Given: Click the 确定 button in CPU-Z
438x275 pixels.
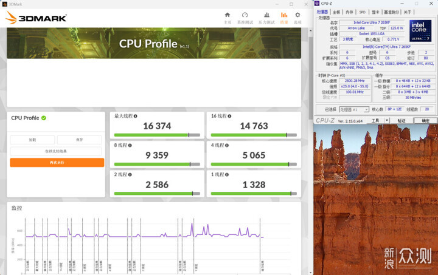Looking at the screenshot, I should pyautogui.click(x=425, y=120).
